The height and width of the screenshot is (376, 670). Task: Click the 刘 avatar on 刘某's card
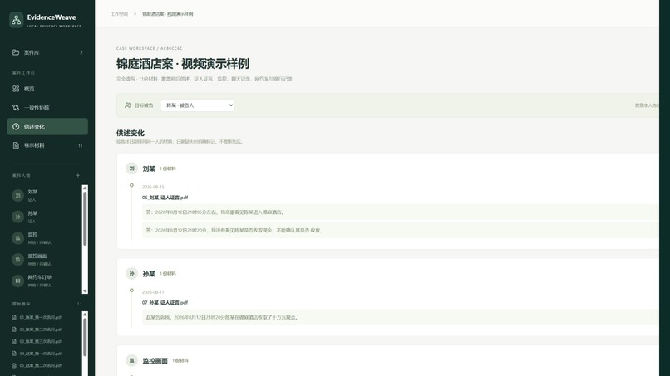(x=131, y=168)
